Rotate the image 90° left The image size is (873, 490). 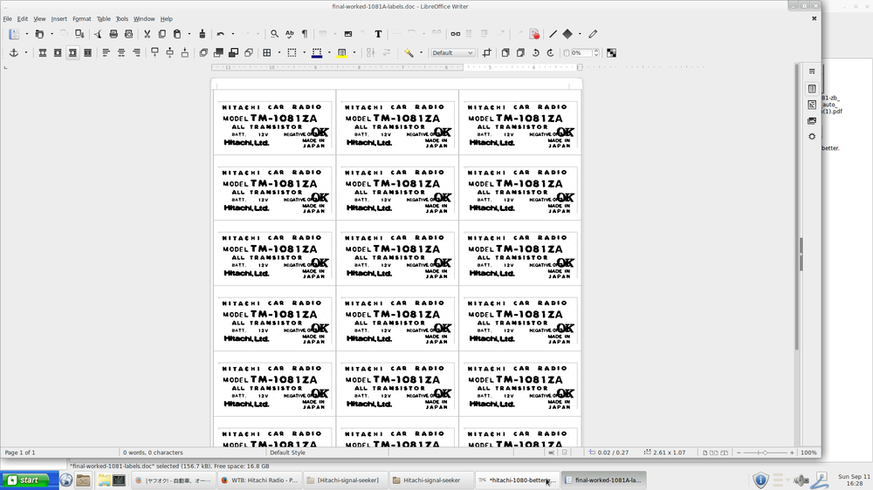536,53
